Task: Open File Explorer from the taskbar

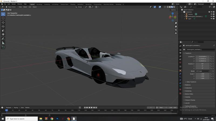Action: click(41, 119)
